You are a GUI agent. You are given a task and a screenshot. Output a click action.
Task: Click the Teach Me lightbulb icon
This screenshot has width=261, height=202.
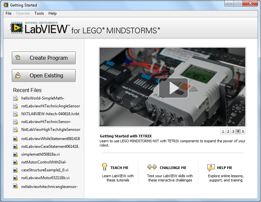coord(104,167)
